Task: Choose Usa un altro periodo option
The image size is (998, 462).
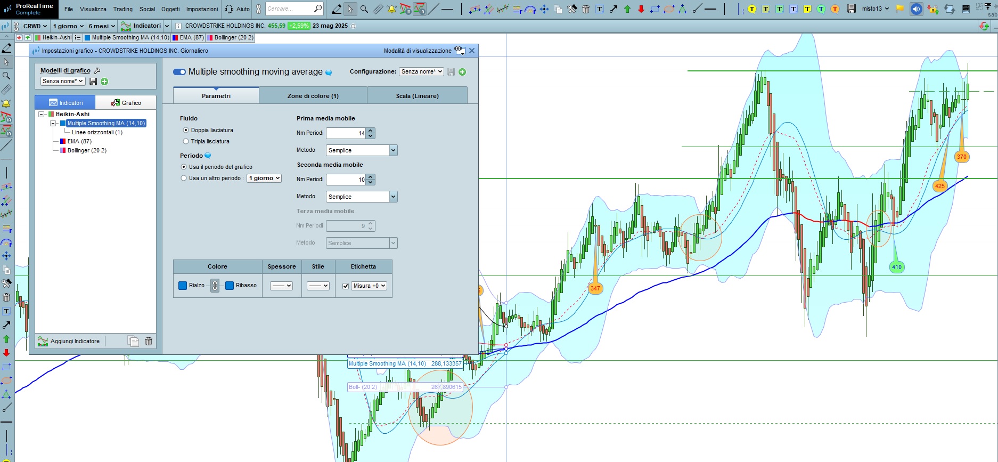Action: pyautogui.click(x=184, y=178)
